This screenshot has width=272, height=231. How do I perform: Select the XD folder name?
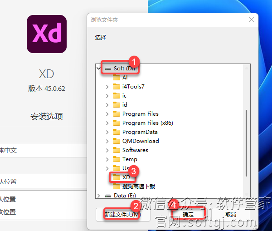pyautogui.click(x=126, y=177)
